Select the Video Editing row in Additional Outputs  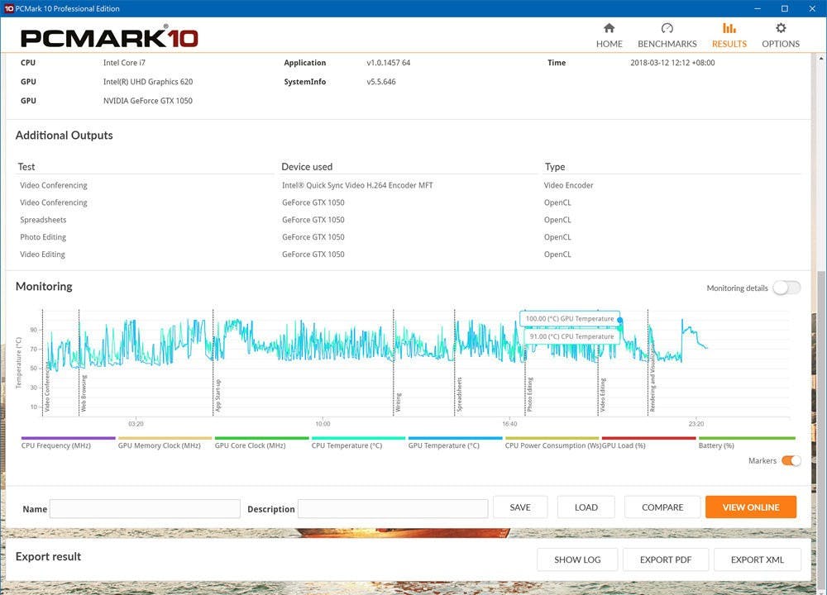[409, 254]
